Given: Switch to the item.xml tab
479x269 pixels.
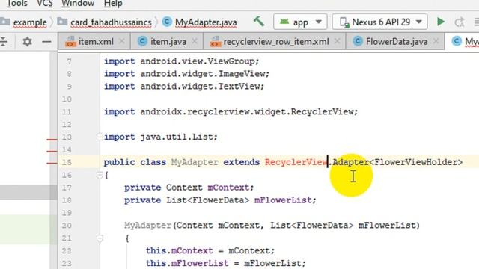Looking at the screenshot, I should tap(95, 42).
